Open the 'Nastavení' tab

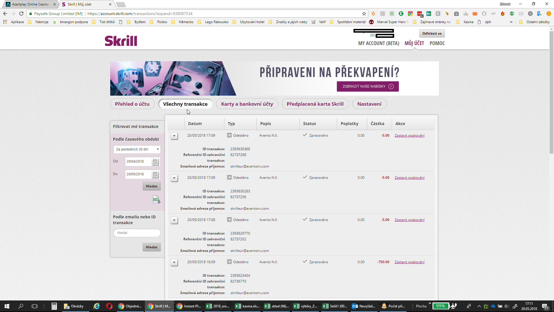[x=369, y=104]
